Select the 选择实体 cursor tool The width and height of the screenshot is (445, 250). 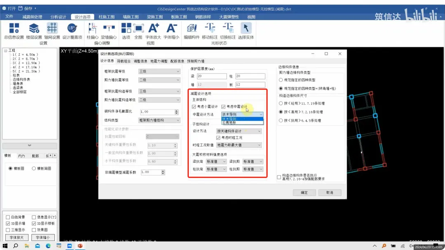[x=246, y=31]
